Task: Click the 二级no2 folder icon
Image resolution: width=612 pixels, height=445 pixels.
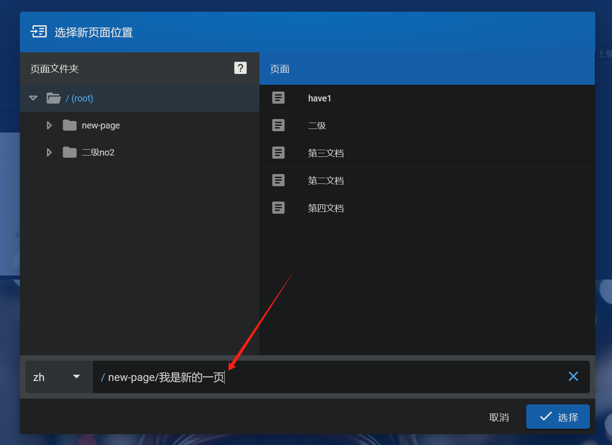Action: click(70, 152)
